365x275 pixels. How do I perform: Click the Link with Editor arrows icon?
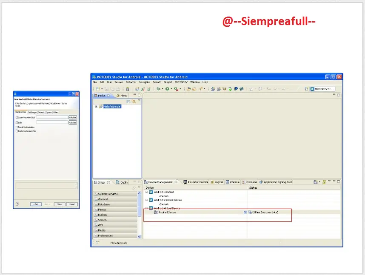pyautogui.click(x=134, y=102)
